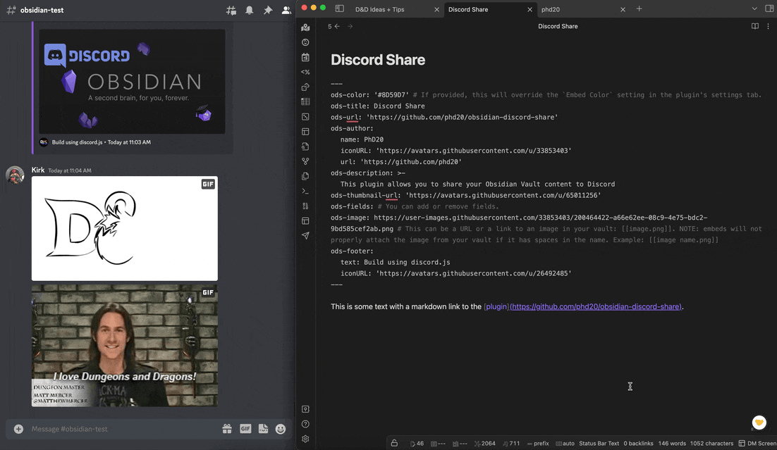Open the tab list dropdown chevron
This screenshot has height=450, width=777.
pyautogui.click(x=754, y=10)
